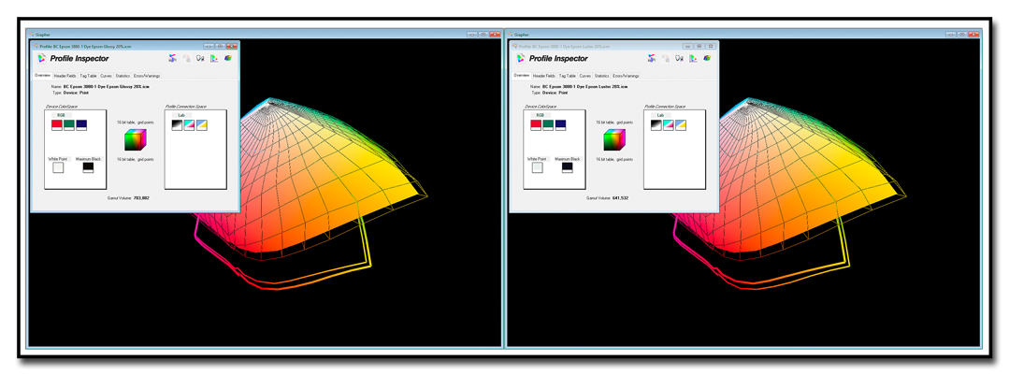Click third toolbar icon in Luster Profile Inspector
The image size is (1009, 375).
pyautogui.click(x=679, y=58)
